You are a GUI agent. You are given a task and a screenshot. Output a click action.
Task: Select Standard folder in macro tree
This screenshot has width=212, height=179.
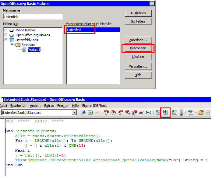pos(28,45)
